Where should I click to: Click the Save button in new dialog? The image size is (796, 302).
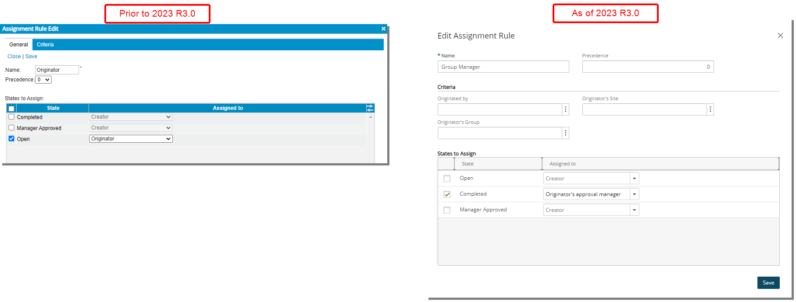coord(768,283)
